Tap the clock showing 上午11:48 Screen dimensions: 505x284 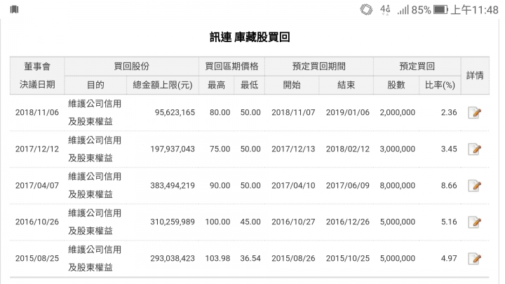(x=474, y=10)
